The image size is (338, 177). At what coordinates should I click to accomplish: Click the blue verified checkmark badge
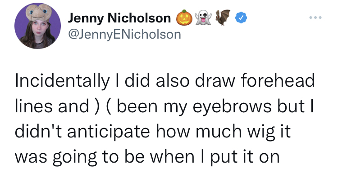241,18
